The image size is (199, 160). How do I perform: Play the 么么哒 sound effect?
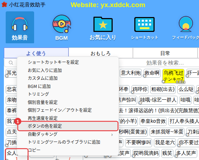[x=186, y=89]
